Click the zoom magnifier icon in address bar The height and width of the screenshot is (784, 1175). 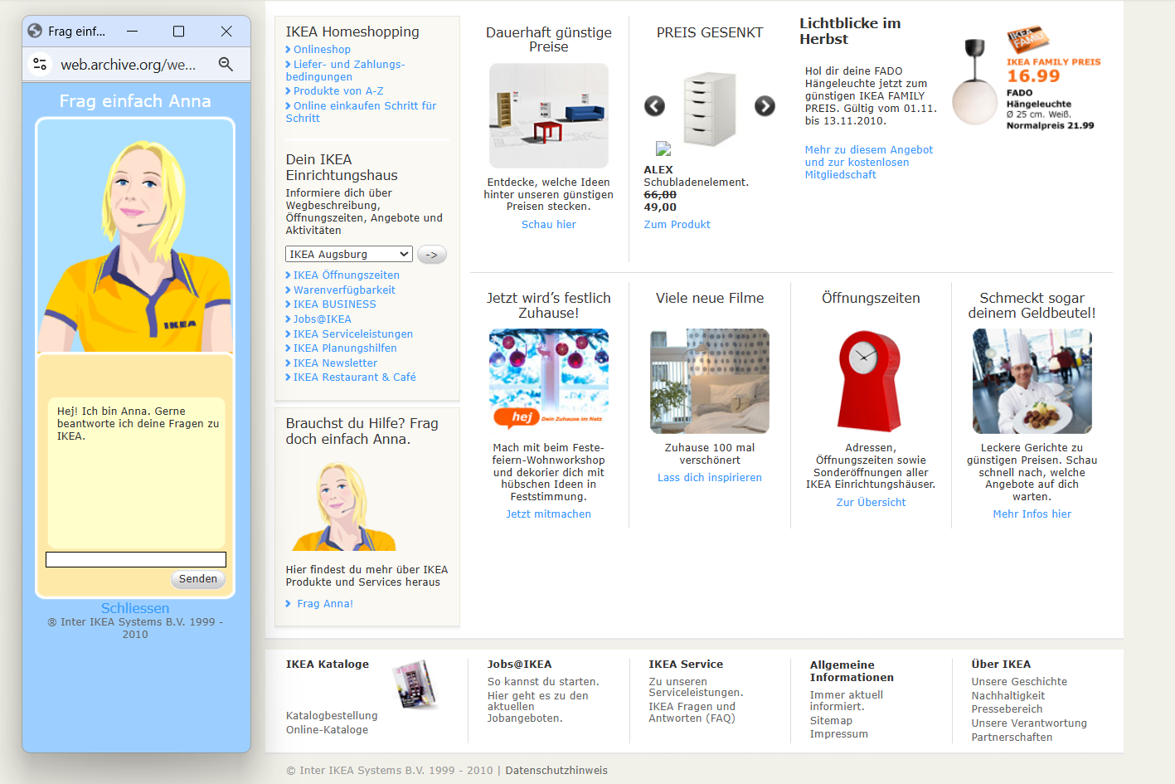(x=226, y=64)
